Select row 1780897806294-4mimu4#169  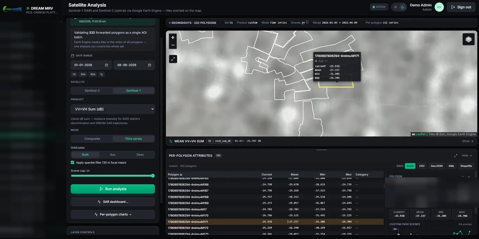coord(275,203)
